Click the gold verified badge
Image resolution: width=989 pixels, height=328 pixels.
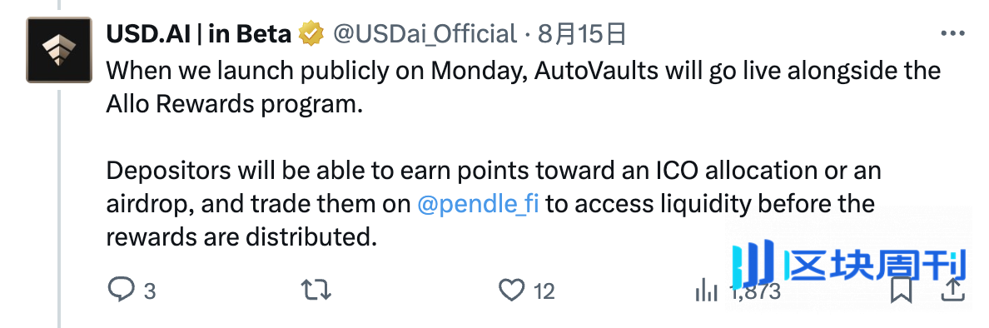[311, 33]
